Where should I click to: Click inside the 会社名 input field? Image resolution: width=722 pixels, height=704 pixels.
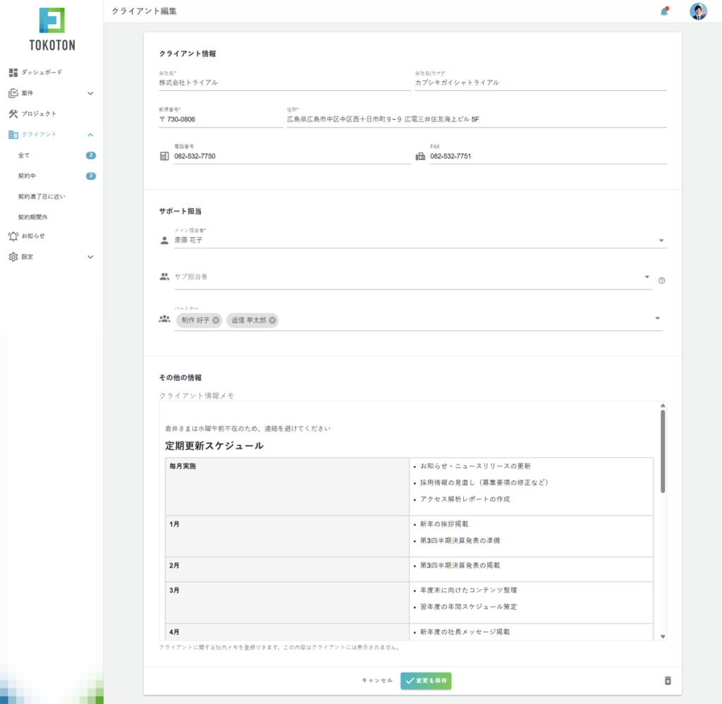pyautogui.click(x=247, y=82)
